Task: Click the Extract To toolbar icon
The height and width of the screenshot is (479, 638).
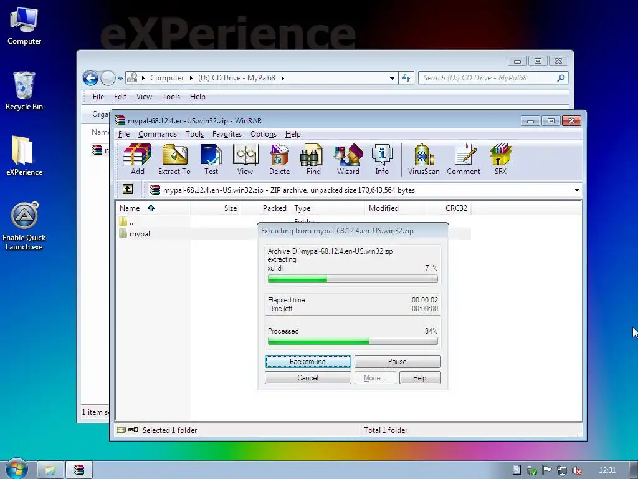Action: (174, 160)
